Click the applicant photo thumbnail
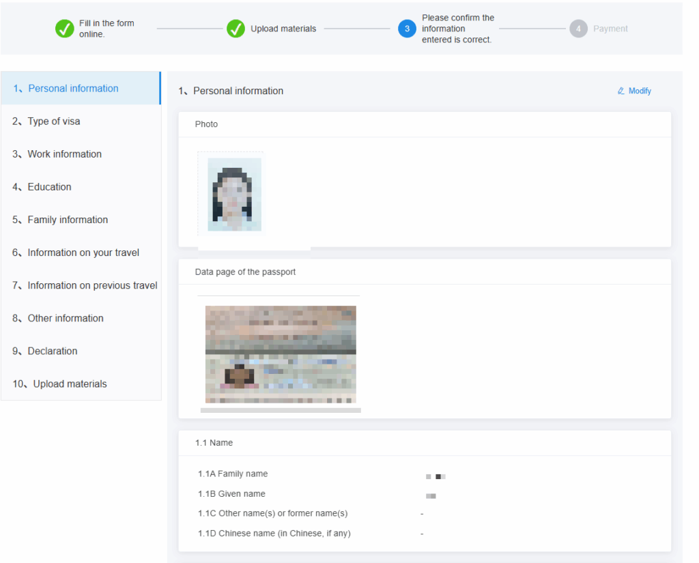This screenshot has height=563, width=699. pos(234,194)
